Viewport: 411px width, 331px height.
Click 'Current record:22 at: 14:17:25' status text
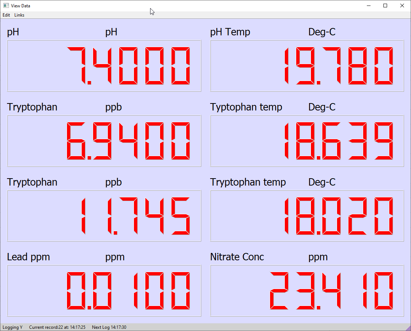point(57,327)
